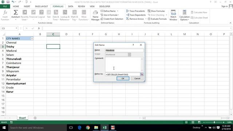Viewport: 233px width, 131px height.
Task: Click Trace Precedents
Action: pos(135,11)
